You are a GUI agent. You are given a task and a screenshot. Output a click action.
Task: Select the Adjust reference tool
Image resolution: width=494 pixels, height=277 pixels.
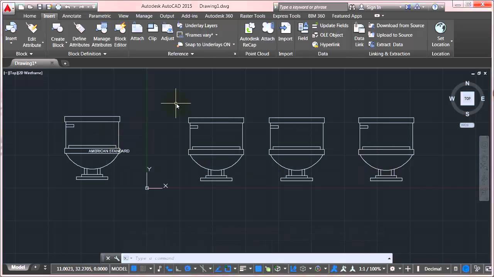coord(167,32)
